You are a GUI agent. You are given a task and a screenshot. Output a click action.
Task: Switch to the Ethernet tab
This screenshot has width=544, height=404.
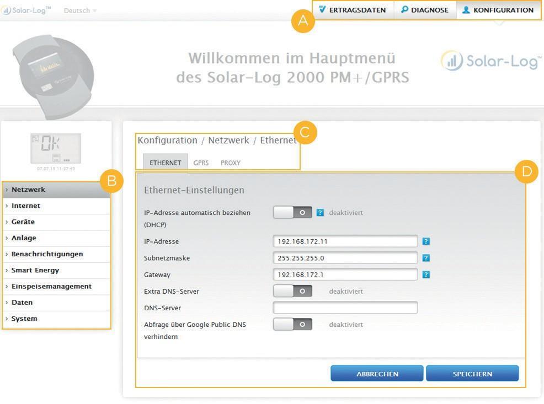click(166, 163)
